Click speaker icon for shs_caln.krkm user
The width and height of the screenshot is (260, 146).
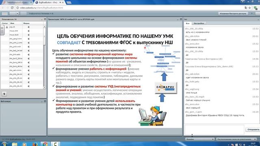click(x=28, y=71)
